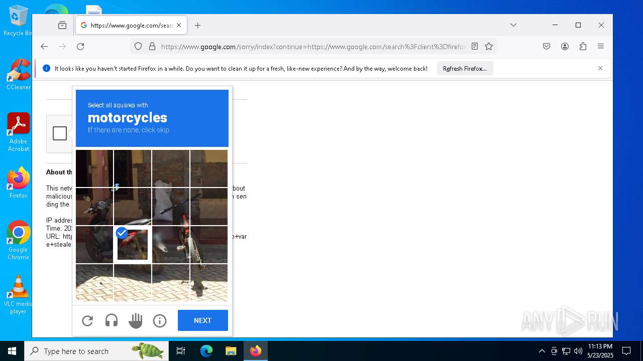
Task: Open File Explorer from taskbar
Action: 231,351
